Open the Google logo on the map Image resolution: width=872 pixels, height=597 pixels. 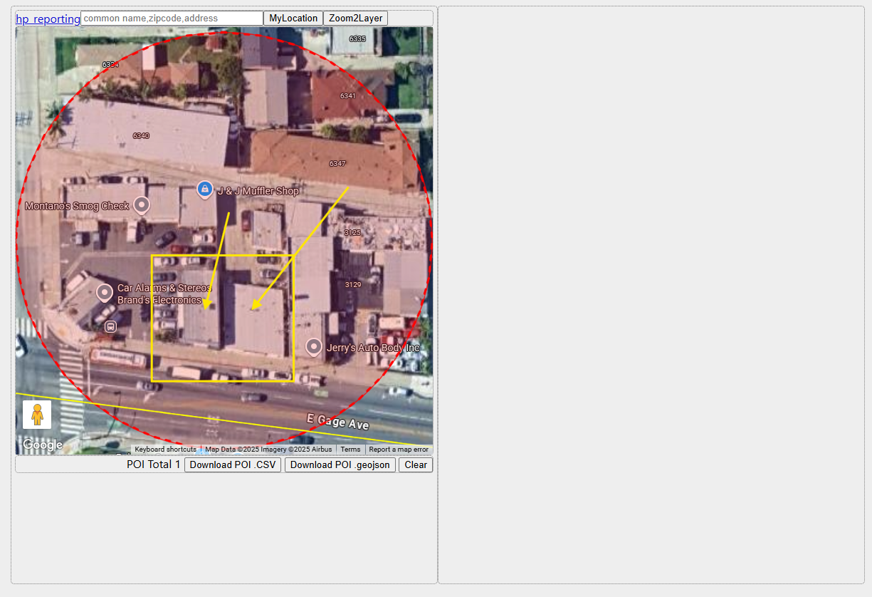43,445
